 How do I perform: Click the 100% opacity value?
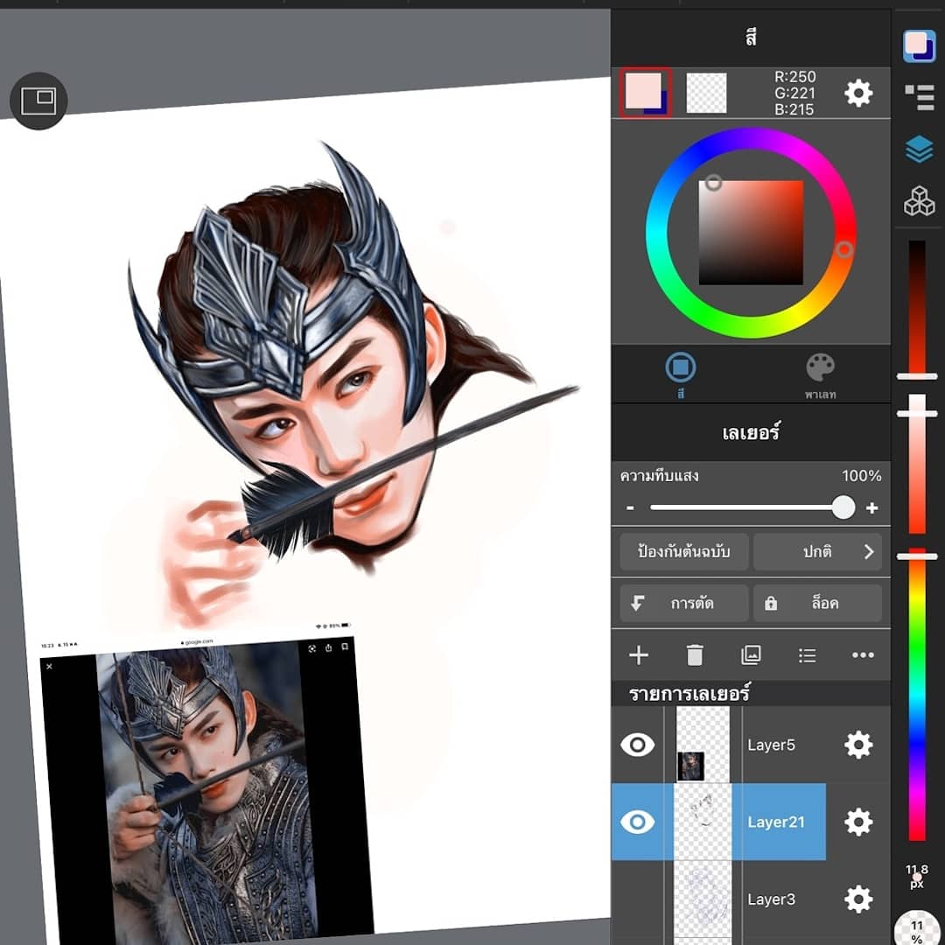861,475
